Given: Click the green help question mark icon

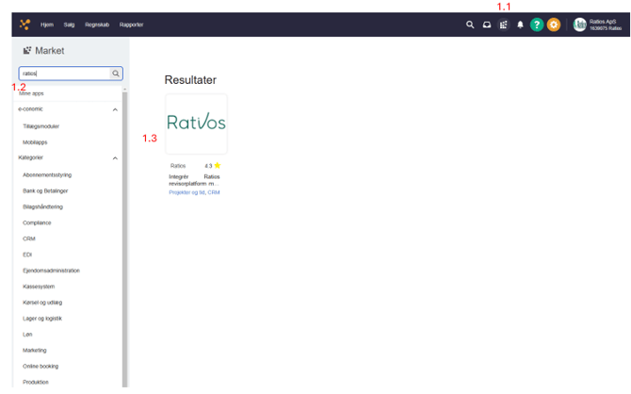Looking at the screenshot, I should point(537,25).
